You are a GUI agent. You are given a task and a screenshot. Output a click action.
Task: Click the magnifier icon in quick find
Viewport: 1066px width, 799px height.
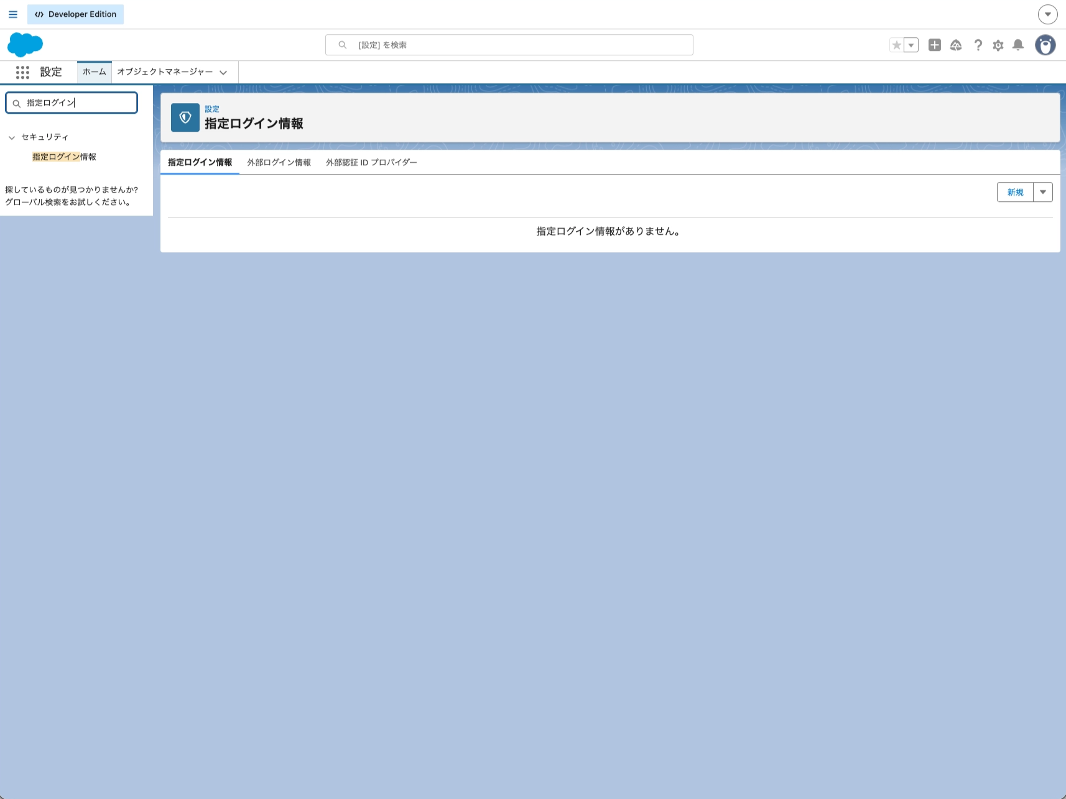17,104
